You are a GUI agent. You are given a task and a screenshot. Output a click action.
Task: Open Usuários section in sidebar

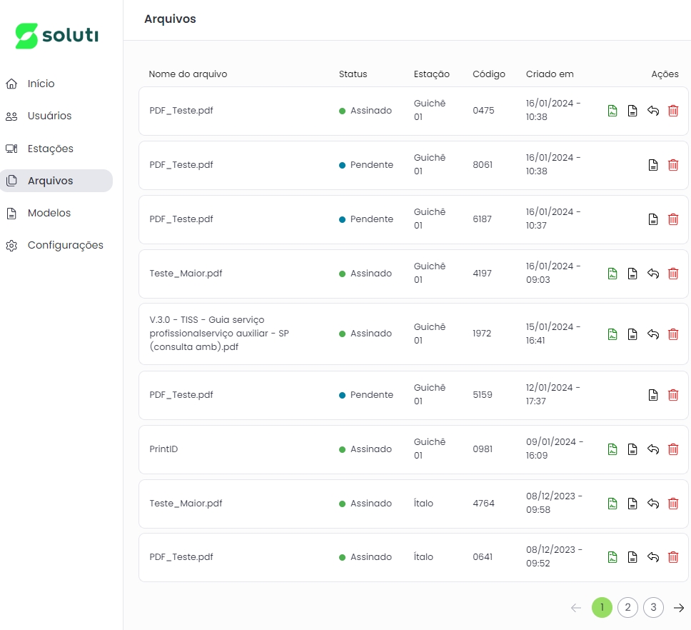tap(49, 116)
